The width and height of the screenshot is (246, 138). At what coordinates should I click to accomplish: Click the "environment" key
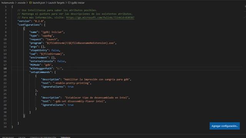pyautogui.click(x=39, y=58)
